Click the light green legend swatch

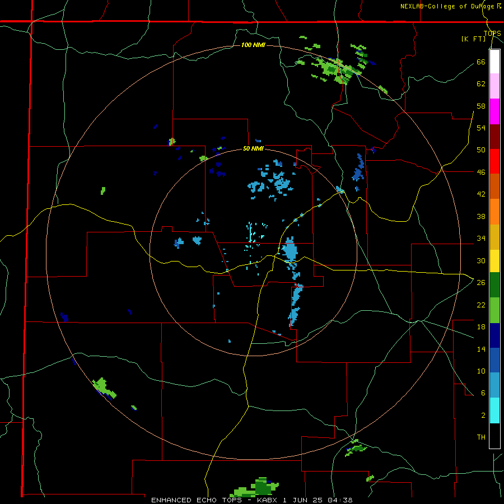click(x=494, y=310)
